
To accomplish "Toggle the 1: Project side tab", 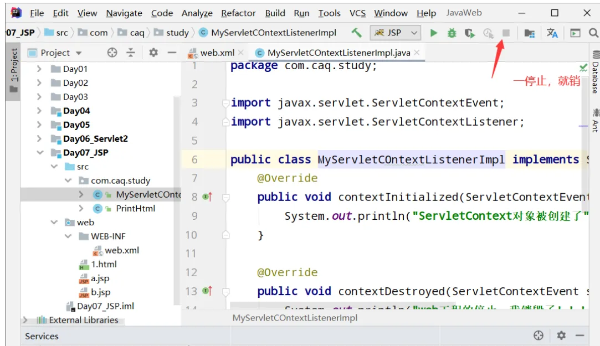I will [14, 71].
